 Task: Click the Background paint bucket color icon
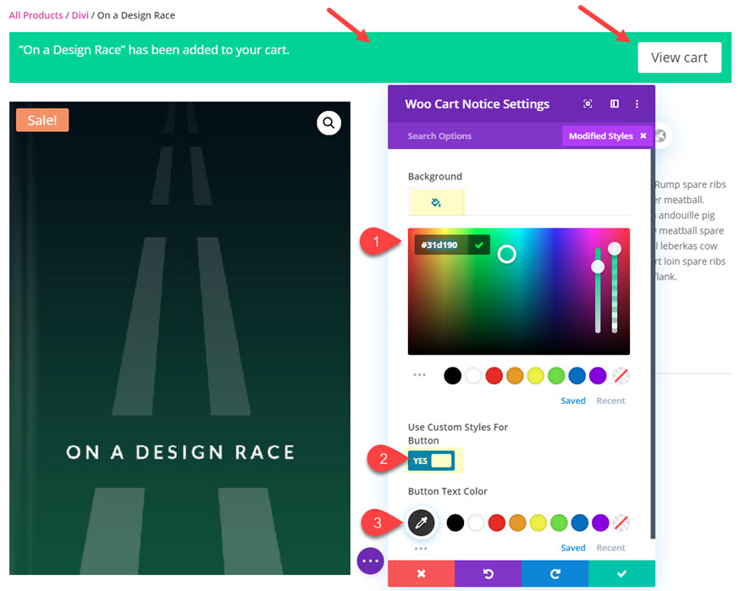coord(436,202)
